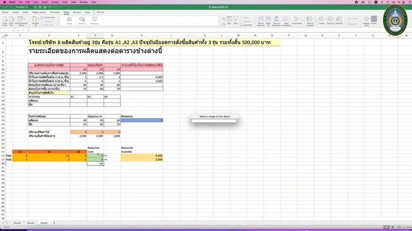
Task: Click Advanced filter in ribbon
Action: [x=247, y=25]
